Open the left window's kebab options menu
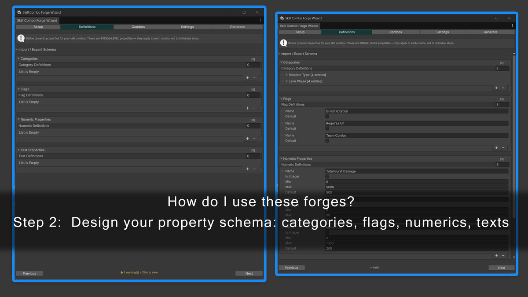Image resolution: width=528 pixels, height=297 pixels. pos(260,20)
